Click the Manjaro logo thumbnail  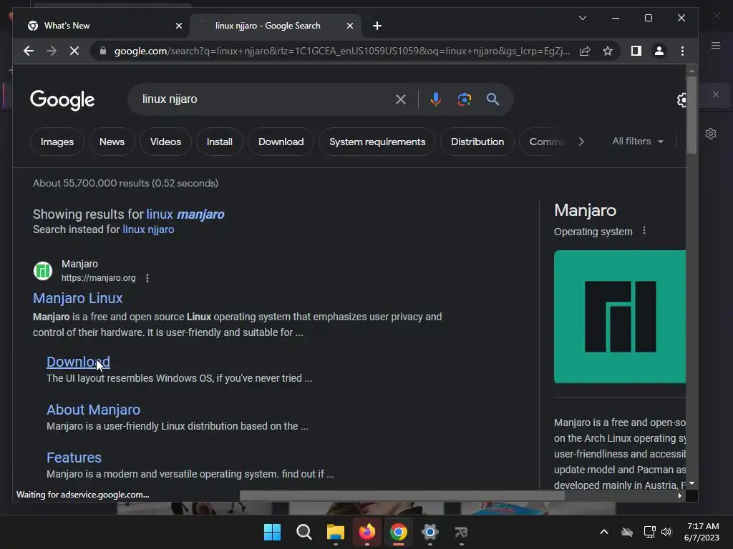tap(620, 317)
